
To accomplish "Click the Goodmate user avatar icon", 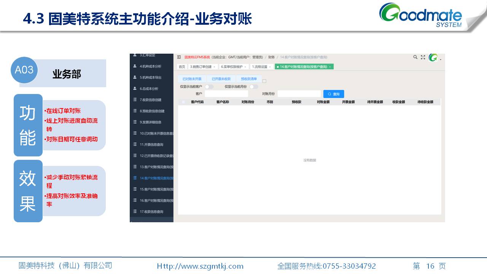I will 433,57.
